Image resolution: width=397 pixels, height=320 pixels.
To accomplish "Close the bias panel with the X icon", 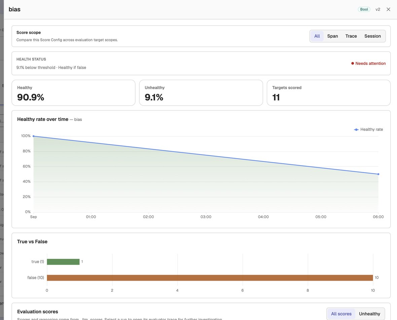I will (x=388, y=9).
